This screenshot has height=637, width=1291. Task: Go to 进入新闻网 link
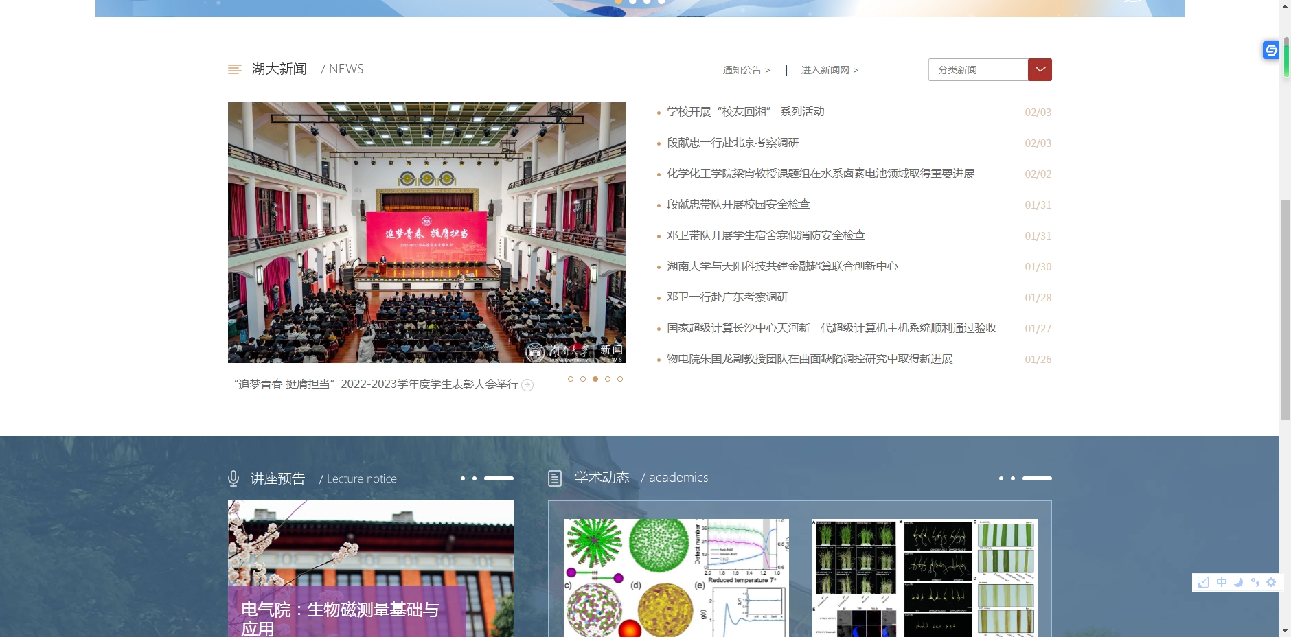tap(829, 70)
